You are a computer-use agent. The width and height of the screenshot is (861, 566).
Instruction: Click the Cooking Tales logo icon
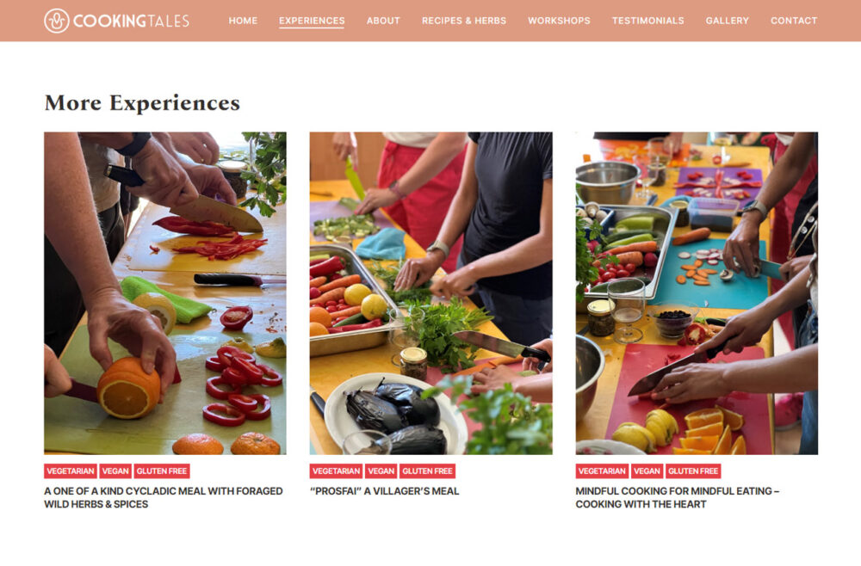coord(57,21)
